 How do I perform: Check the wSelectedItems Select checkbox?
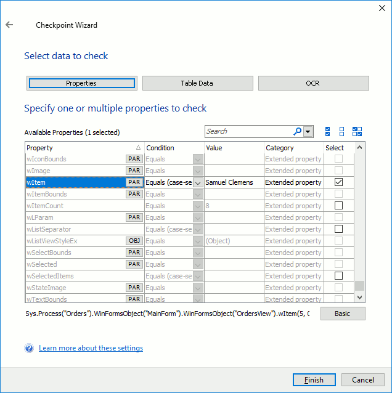[338, 276]
